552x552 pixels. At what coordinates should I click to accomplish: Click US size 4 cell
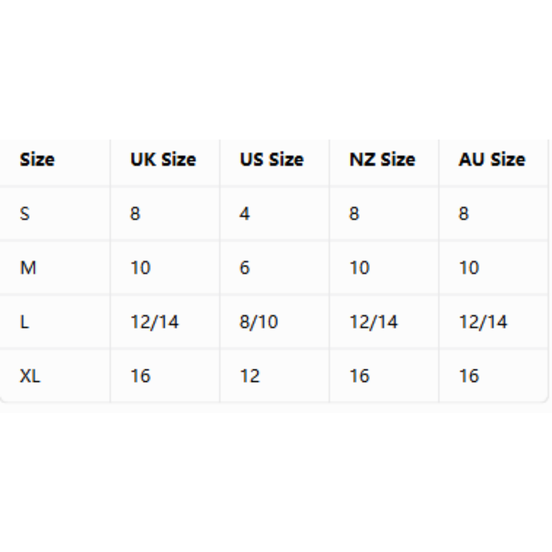click(245, 214)
